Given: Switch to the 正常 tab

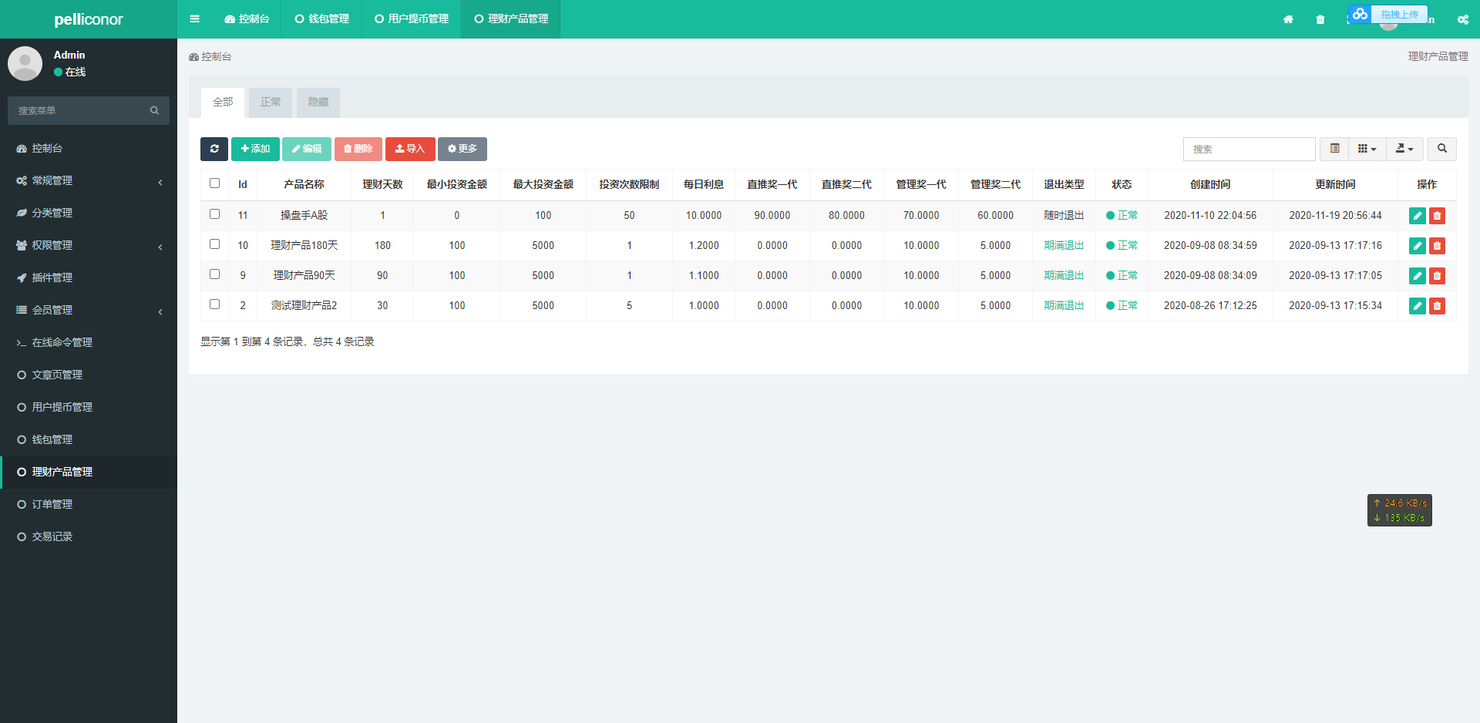Looking at the screenshot, I should (270, 102).
